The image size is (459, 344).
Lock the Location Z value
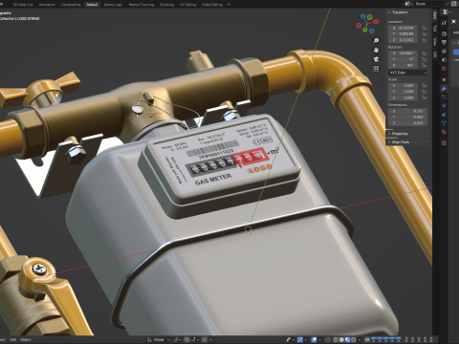coord(424,40)
